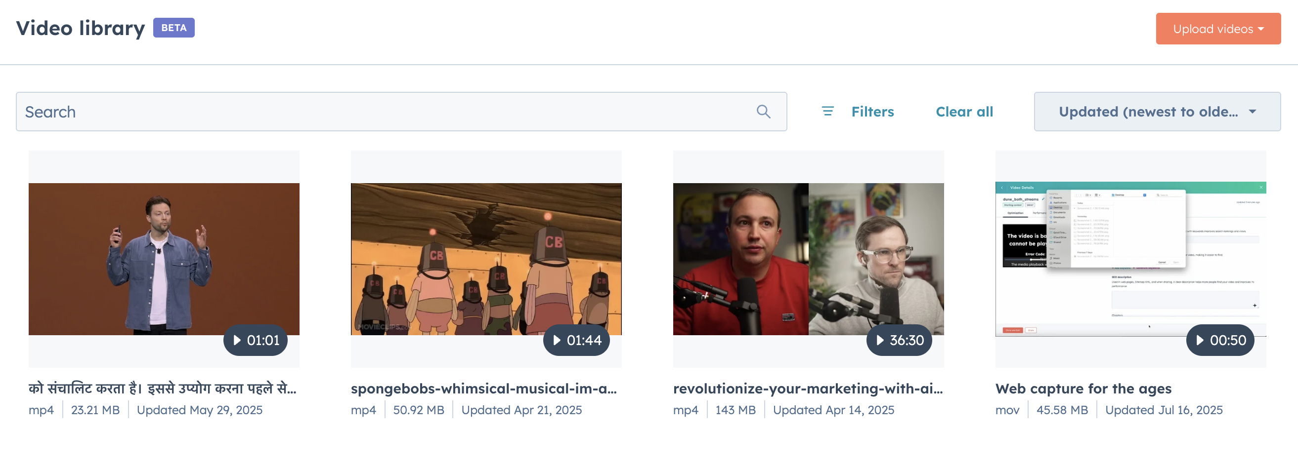Click "Updated Jul 16, 2025" text
The height and width of the screenshot is (467, 1298).
[1164, 410]
